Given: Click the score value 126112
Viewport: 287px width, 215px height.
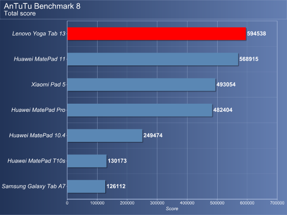Looking at the screenshot, I should 116,186.
